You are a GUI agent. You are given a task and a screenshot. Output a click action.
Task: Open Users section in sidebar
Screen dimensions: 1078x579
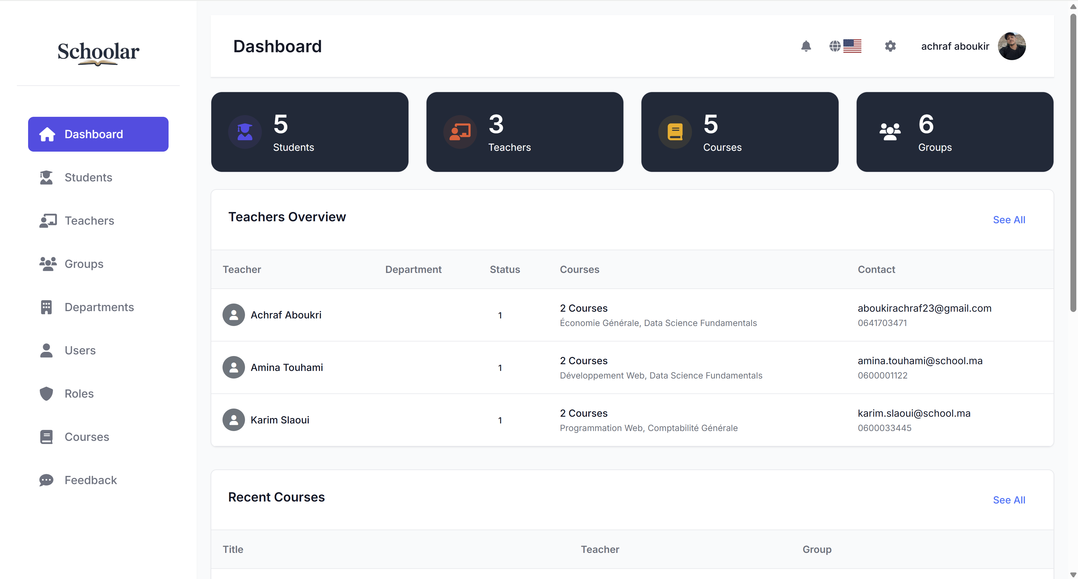click(x=98, y=350)
